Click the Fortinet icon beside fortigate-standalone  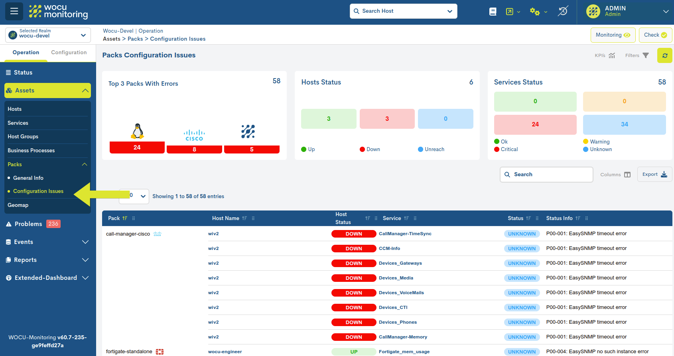[160, 352]
